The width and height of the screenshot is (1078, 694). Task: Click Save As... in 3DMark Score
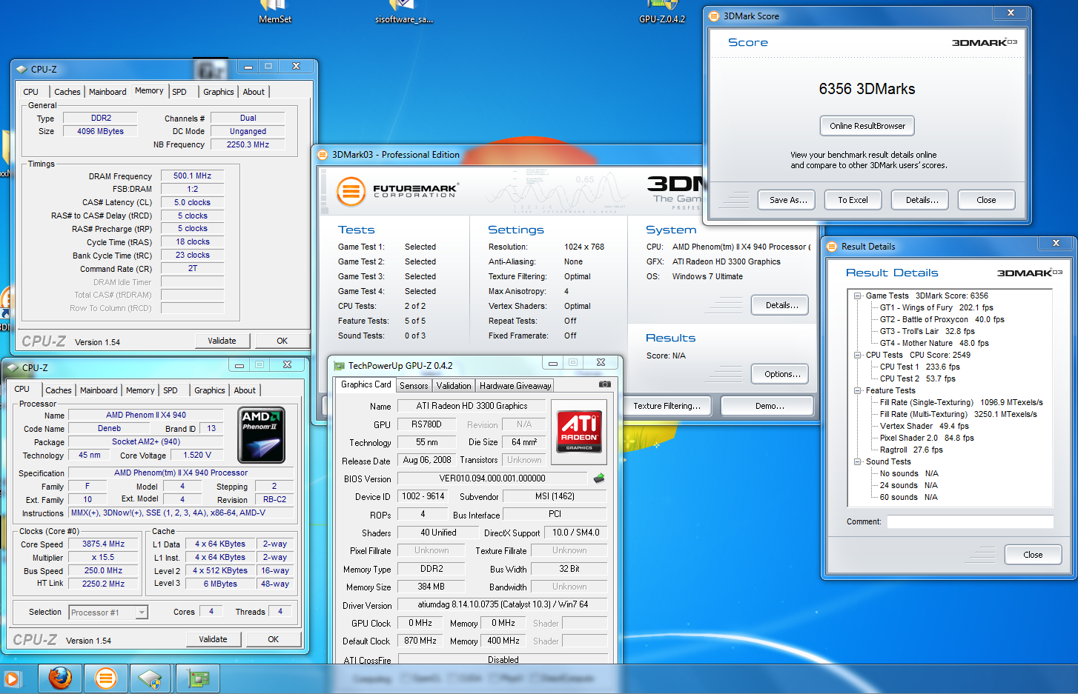point(787,200)
